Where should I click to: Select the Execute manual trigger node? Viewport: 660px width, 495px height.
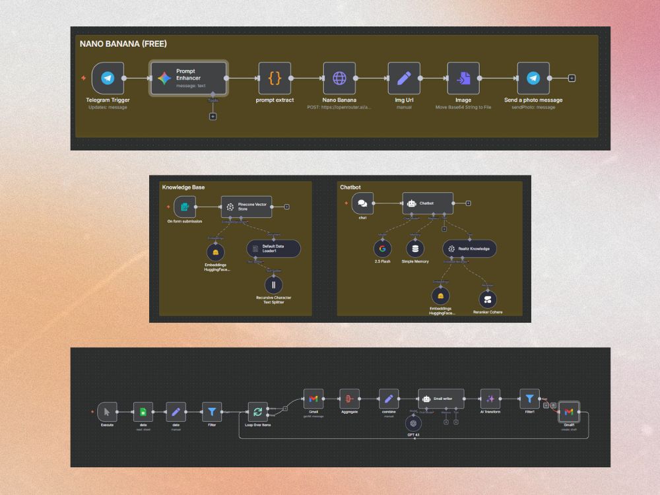click(107, 412)
